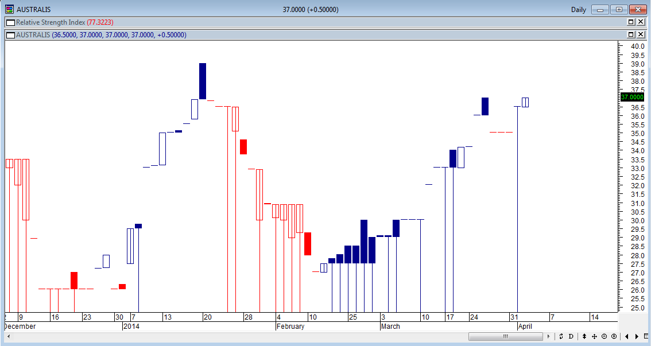Click the 2014 year label on date axis
This screenshot has height=346, width=651.
[131, 326]
